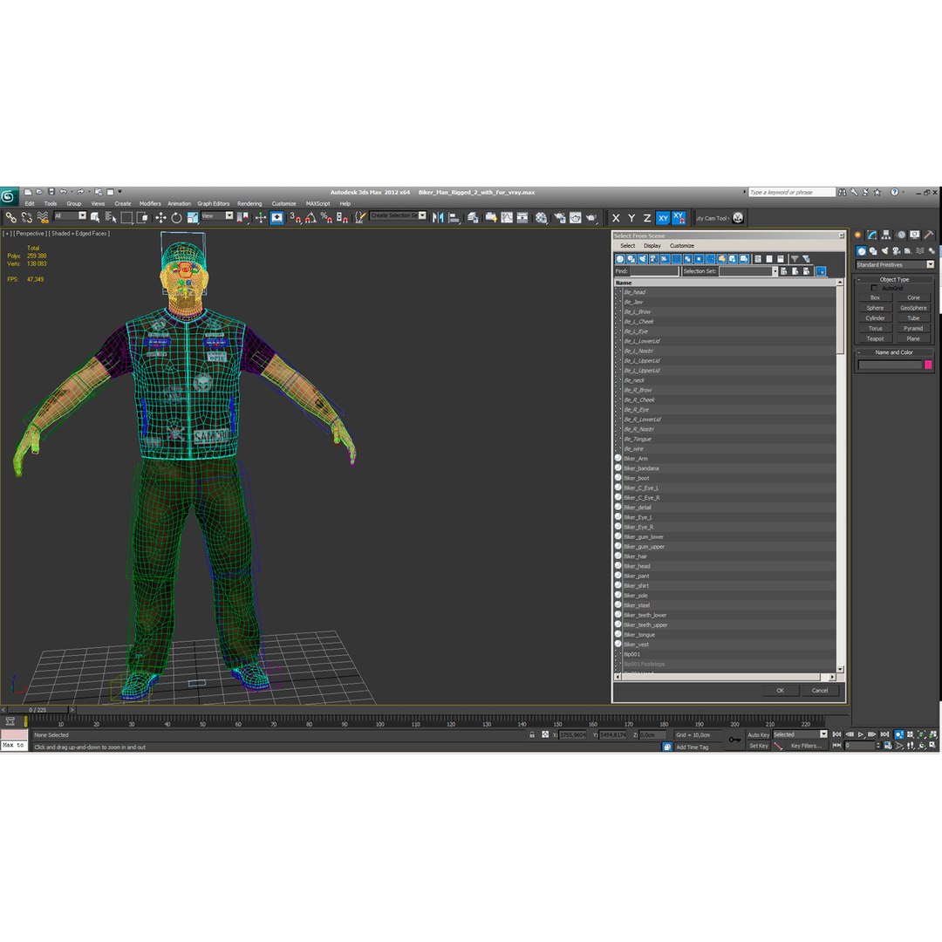Screen dimensions: 942x942
Task: Click the time slider at 0 / 225
Action: click(x=37, y=710)
